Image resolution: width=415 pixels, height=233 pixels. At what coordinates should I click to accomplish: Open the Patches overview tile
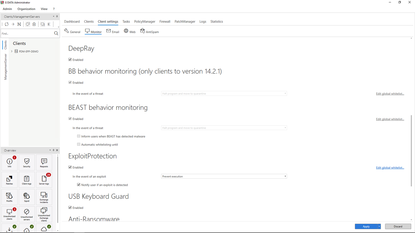click(x=10, y=180)
